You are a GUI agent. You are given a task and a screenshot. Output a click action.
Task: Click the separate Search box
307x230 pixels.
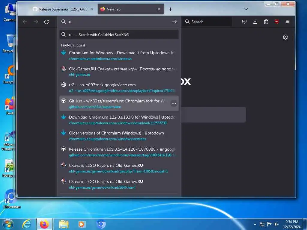click(x=208, y=22)
